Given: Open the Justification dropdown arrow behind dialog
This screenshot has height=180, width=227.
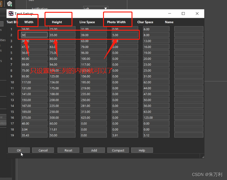Looking at the screenshot, I should point(106,8).
